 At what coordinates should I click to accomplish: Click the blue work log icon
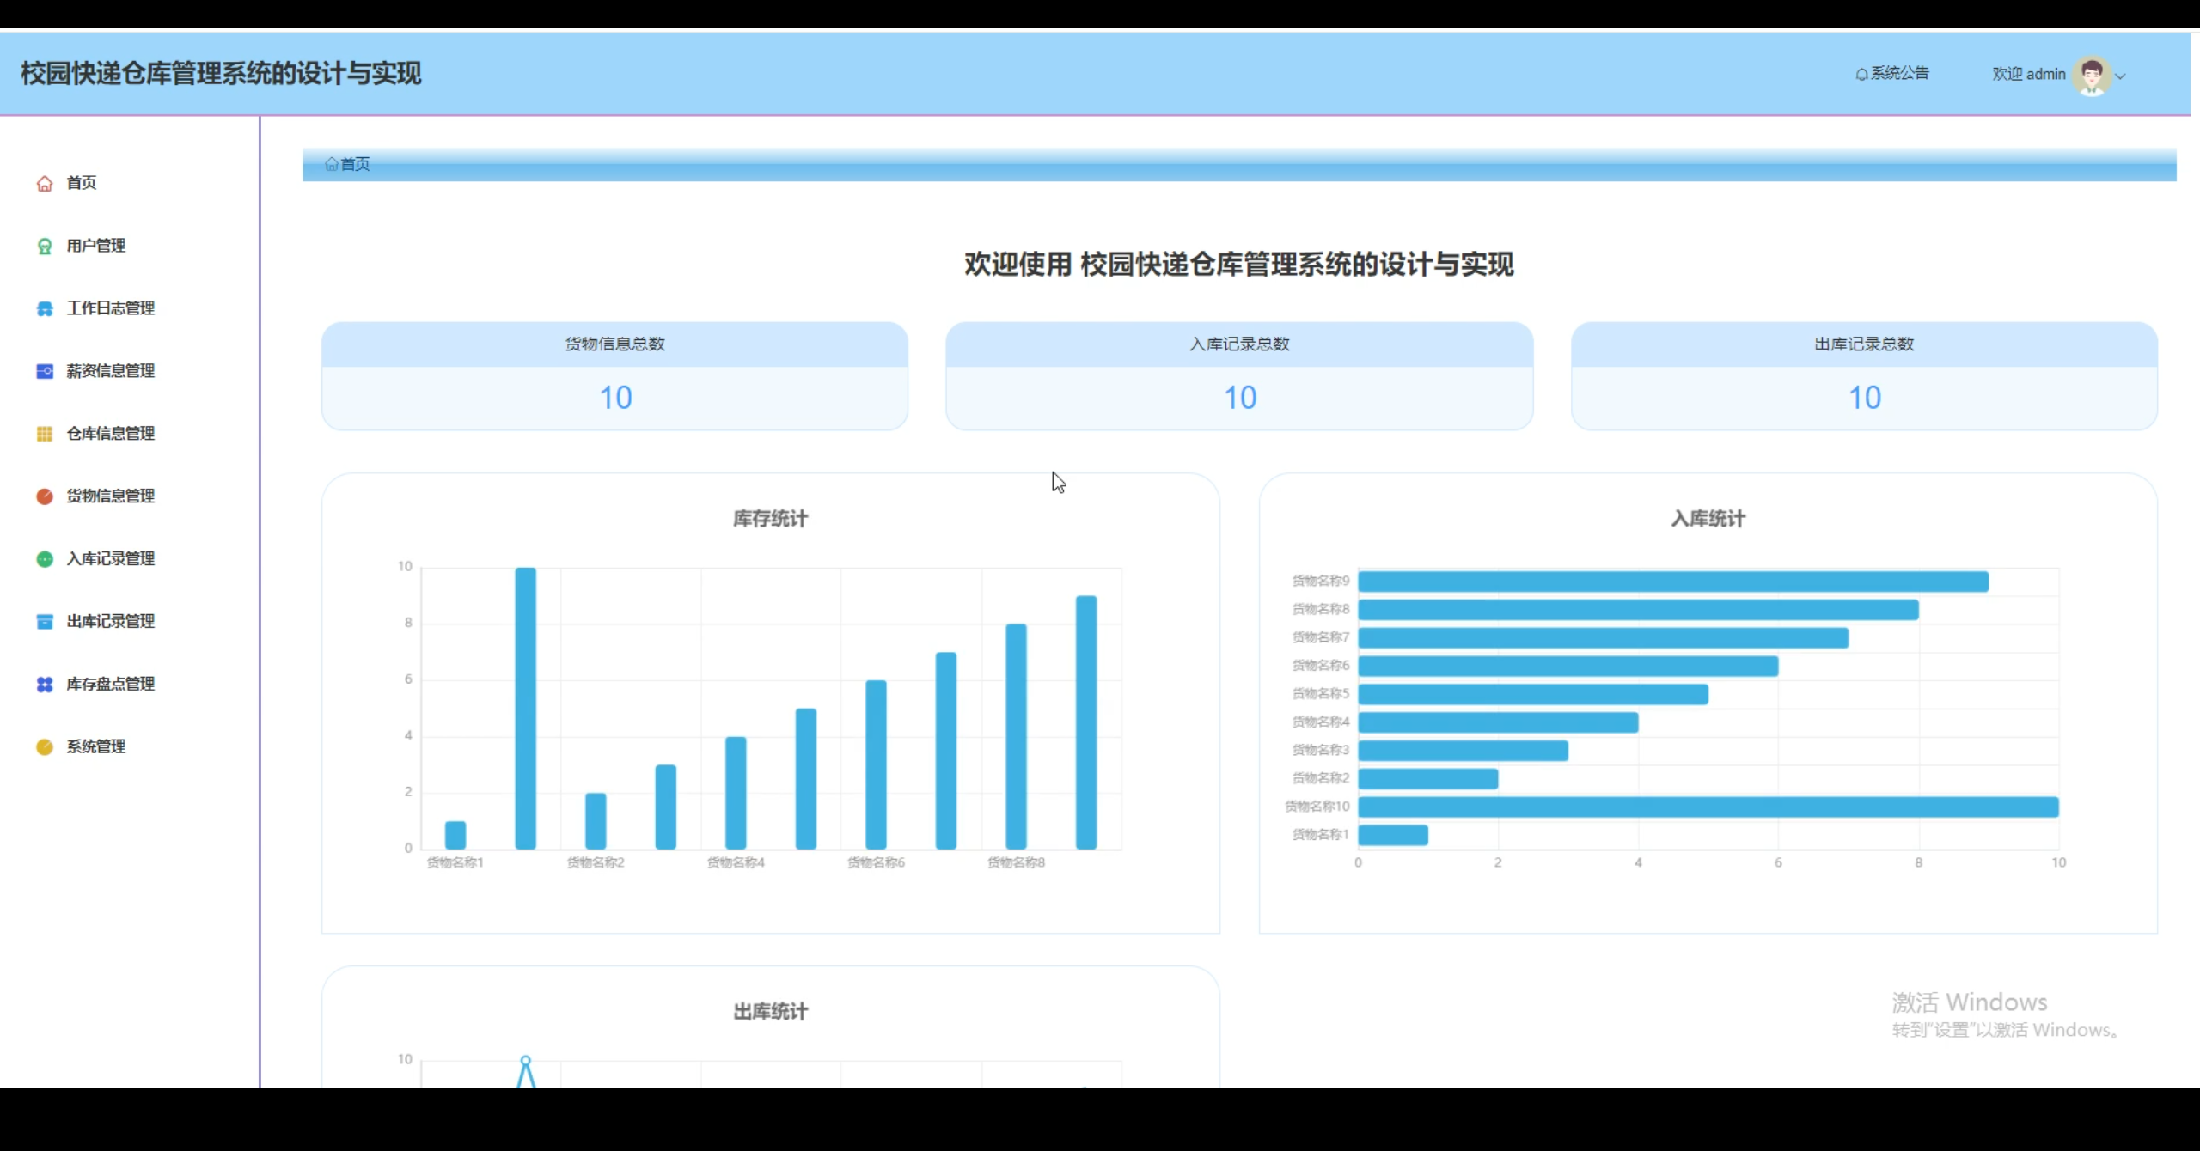pos(45,308)
